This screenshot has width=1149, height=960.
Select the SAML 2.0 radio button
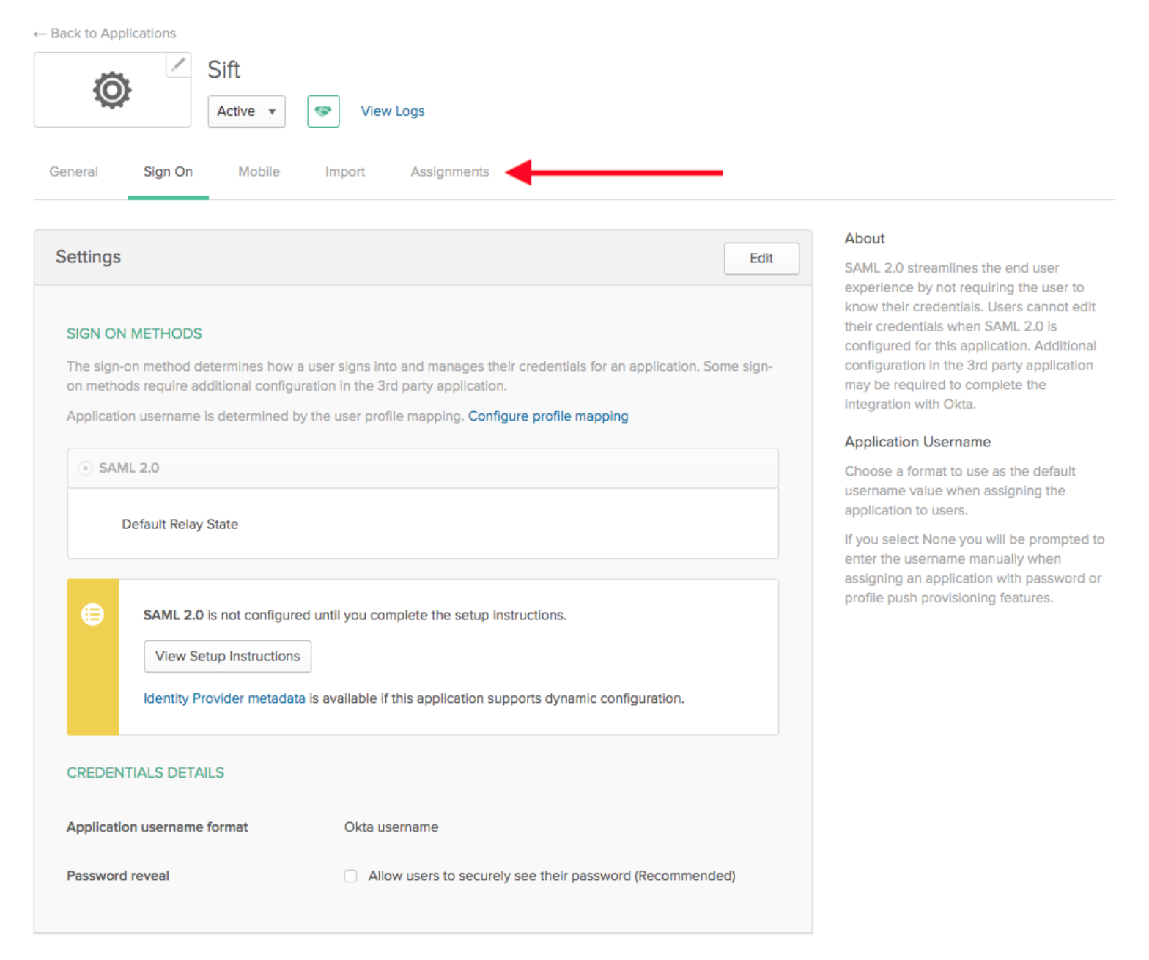coord(85,468)
